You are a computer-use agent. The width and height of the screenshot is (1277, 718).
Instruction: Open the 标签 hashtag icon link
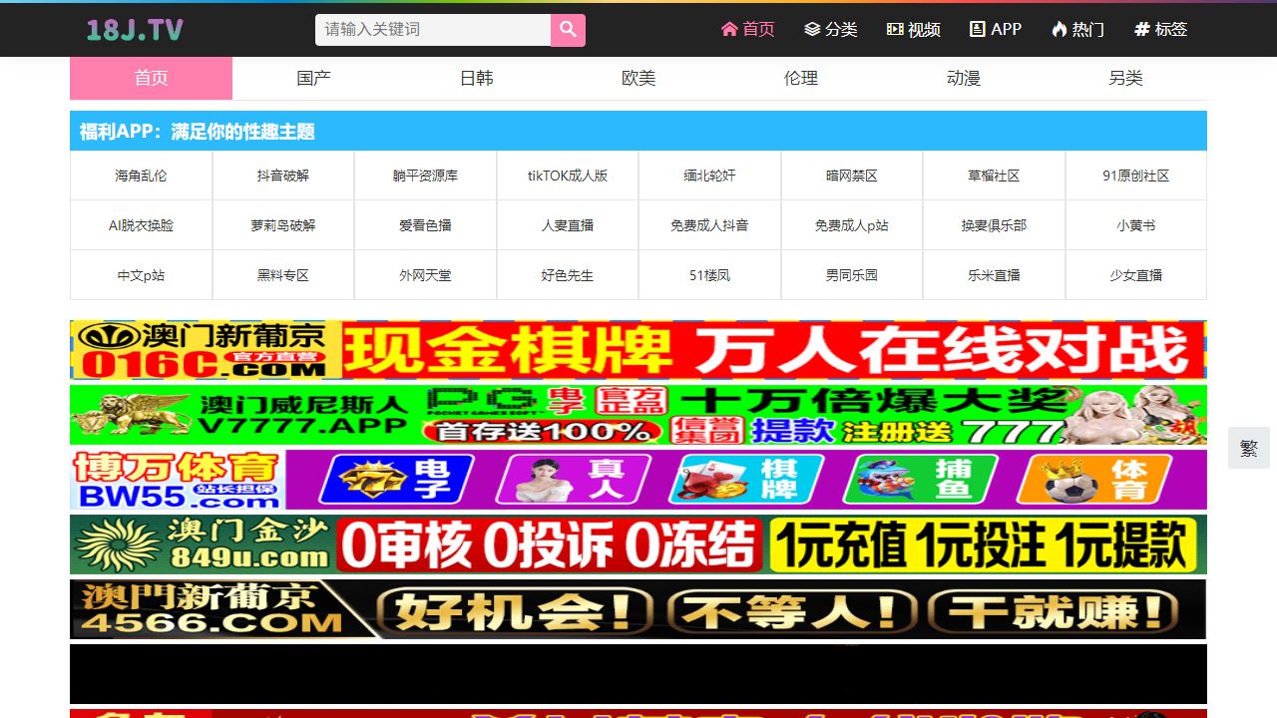click(1160, 29)
